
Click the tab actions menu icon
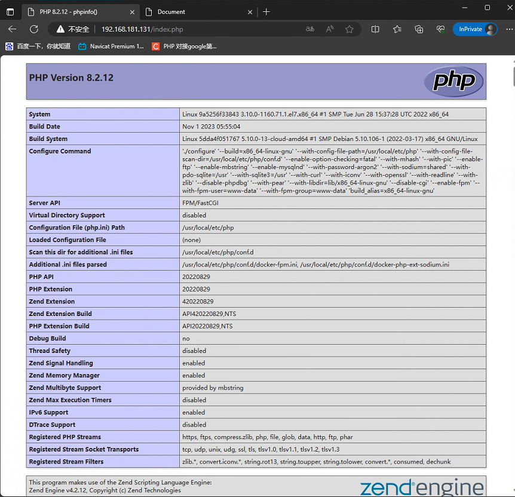coord(10,12)
